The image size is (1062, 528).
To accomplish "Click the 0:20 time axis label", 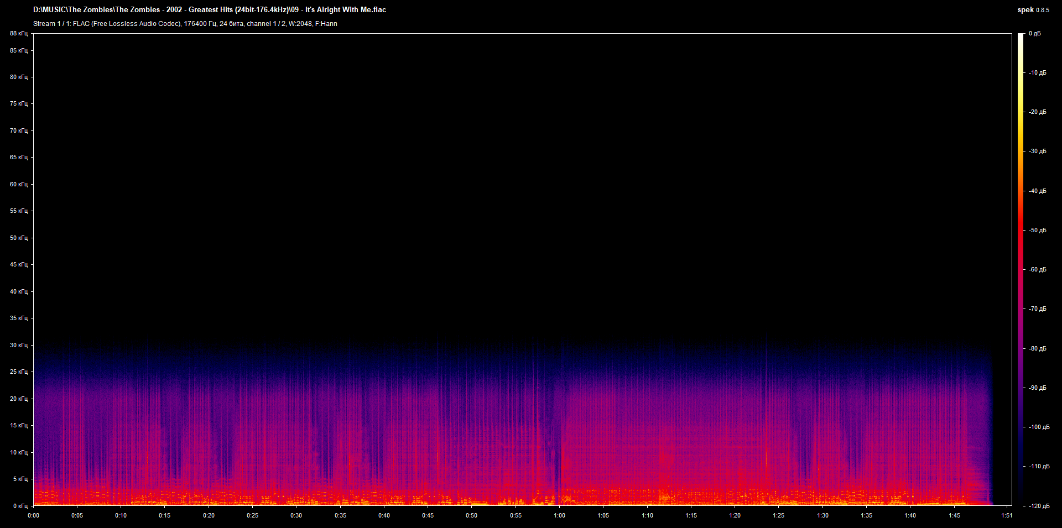I will pos(209,515).
